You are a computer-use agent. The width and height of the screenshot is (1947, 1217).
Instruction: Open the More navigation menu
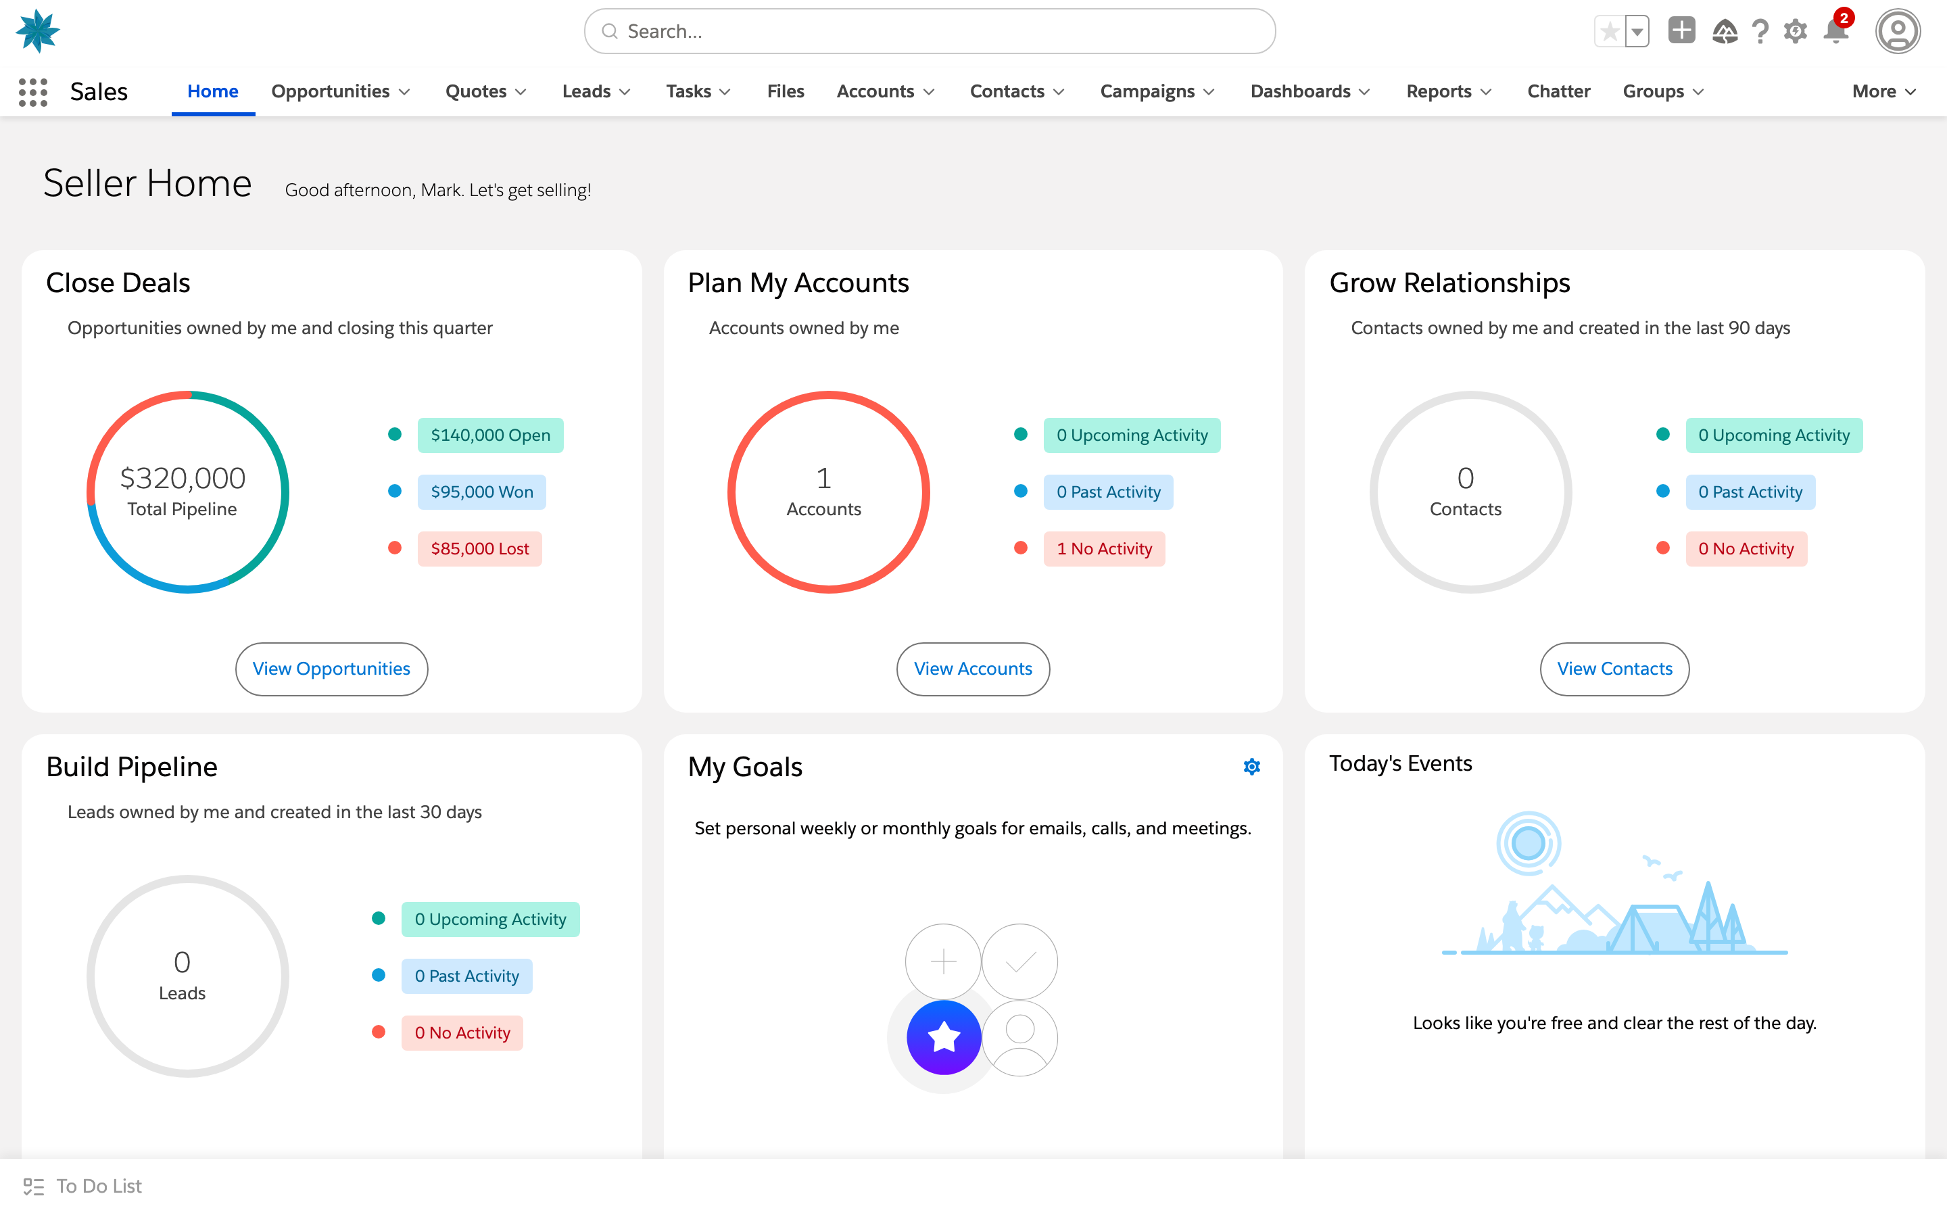coord(1883,92)
